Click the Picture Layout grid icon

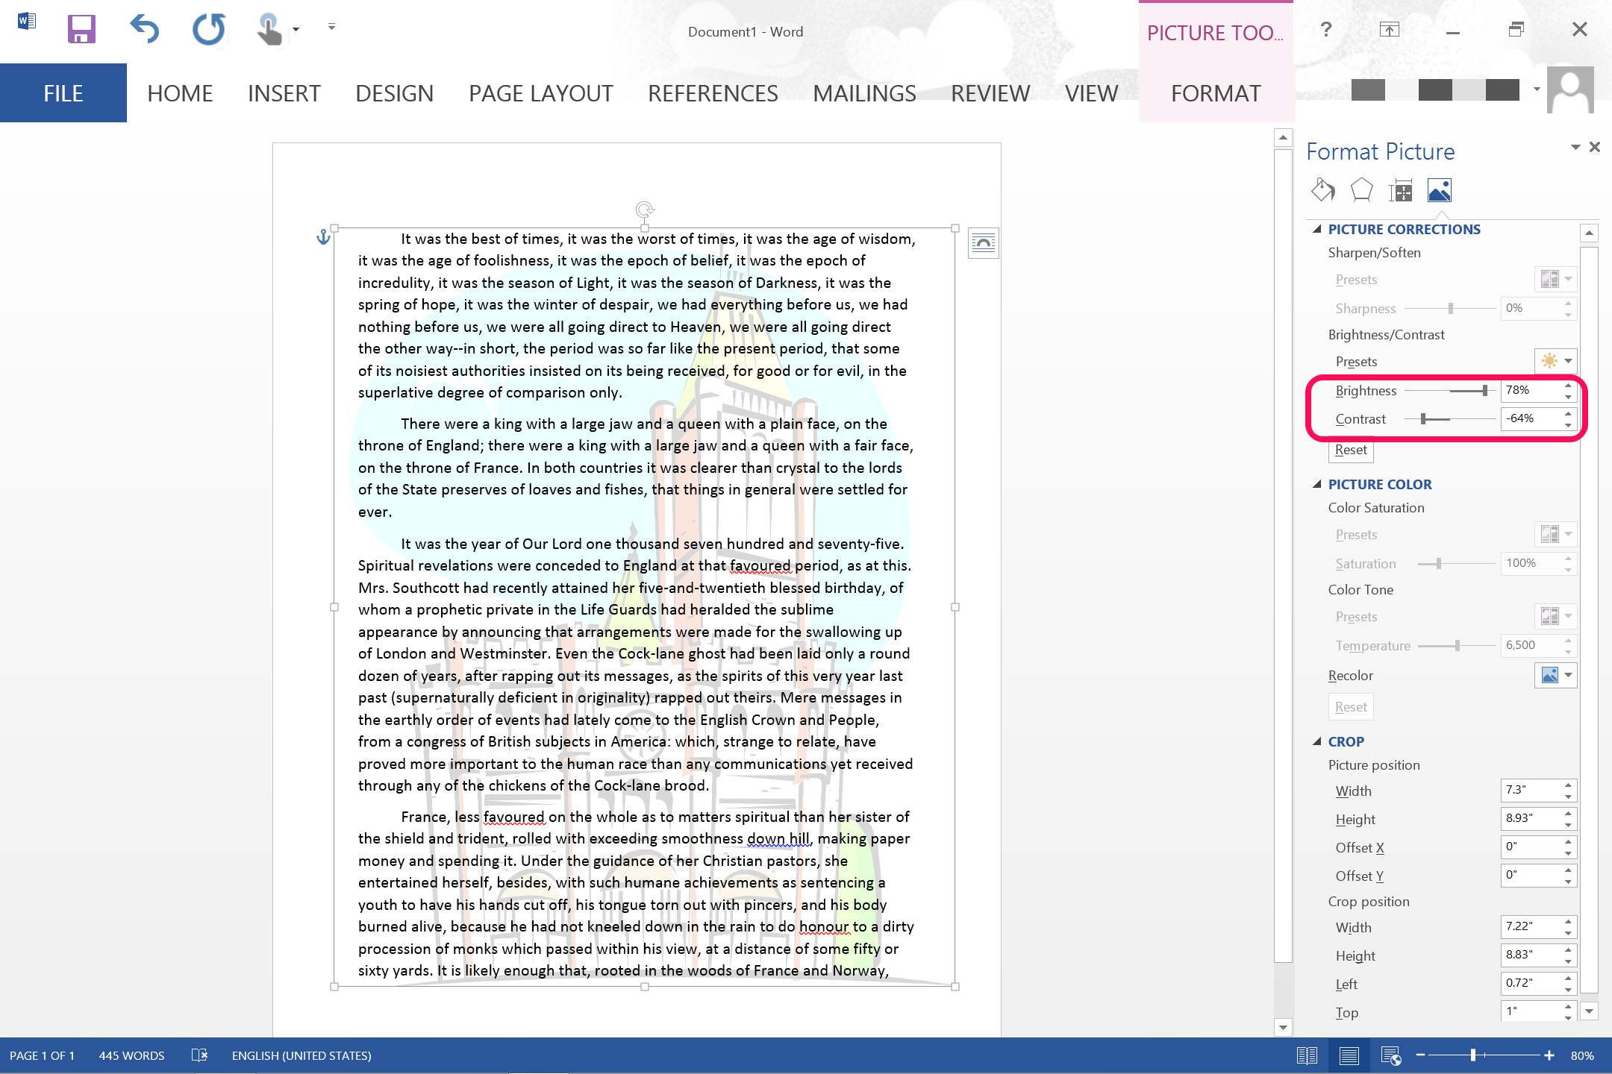1402,189
